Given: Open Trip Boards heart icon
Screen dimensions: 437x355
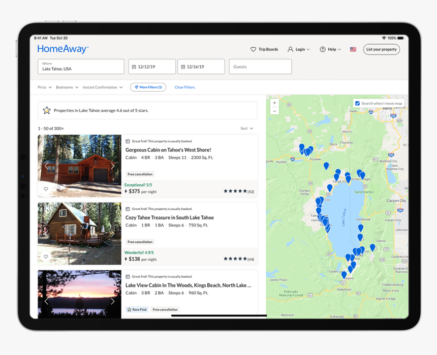Looking at the screenshot, I should [253, 49].
